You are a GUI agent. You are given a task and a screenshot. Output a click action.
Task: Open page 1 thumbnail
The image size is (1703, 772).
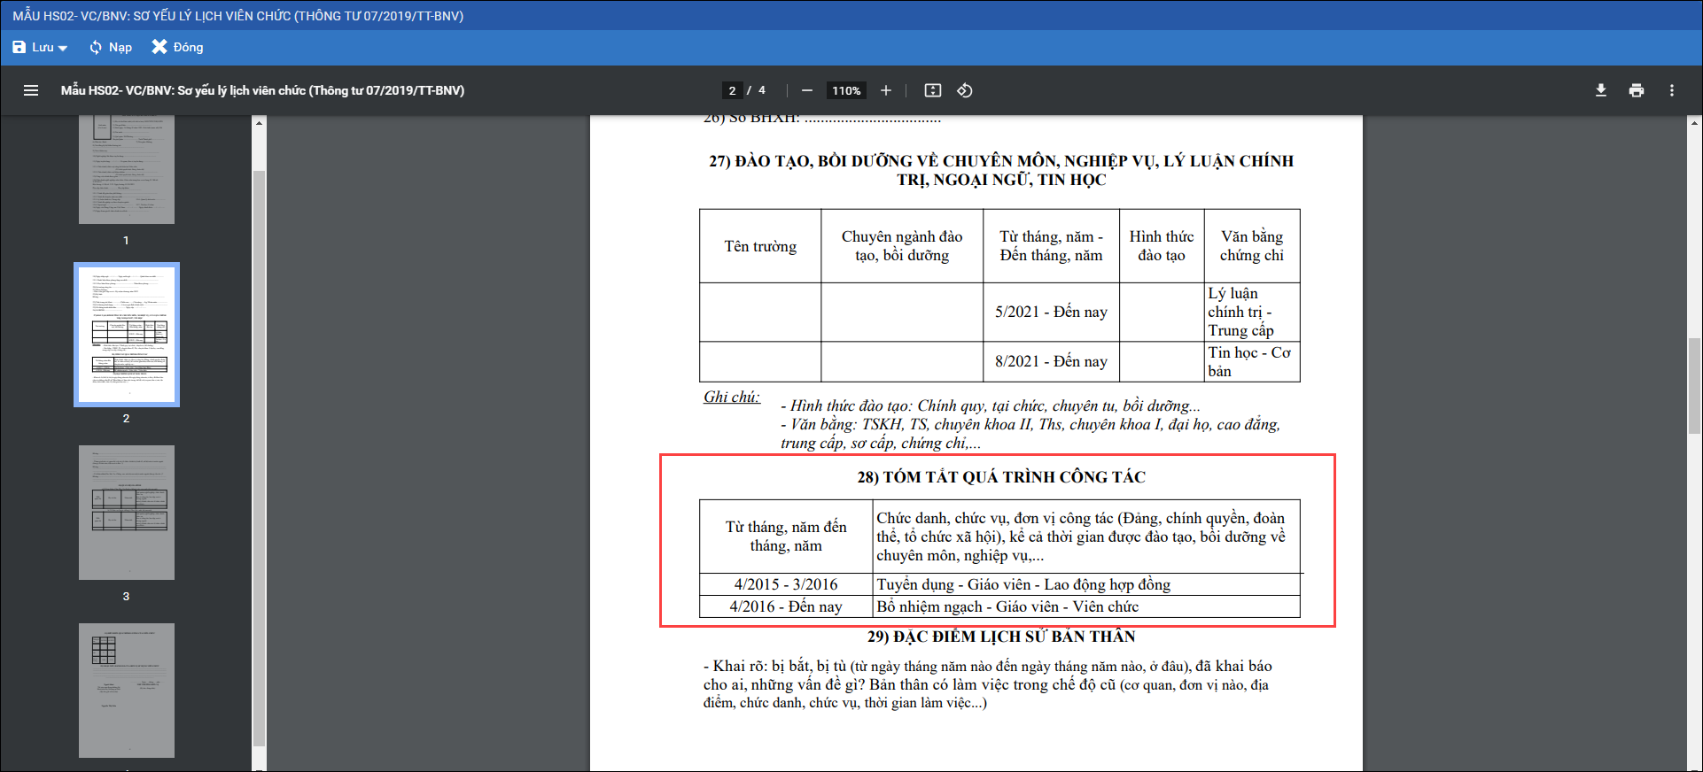click(x=127, y=170)
